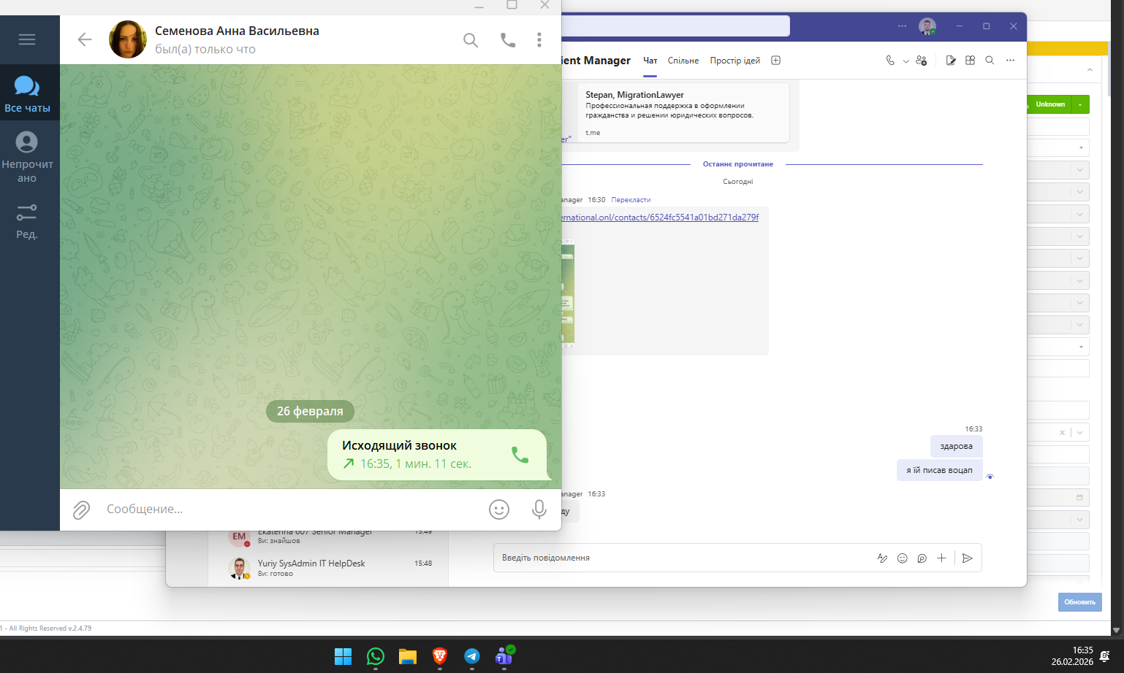Screen dimensions: 1124x673
Task: Open WhatsApp from the taskbar
Action: tap(375, 656)
